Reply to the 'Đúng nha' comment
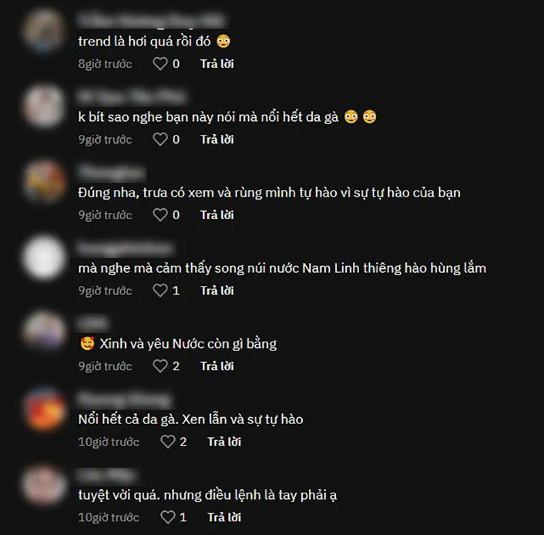 [x=217, y=215]
